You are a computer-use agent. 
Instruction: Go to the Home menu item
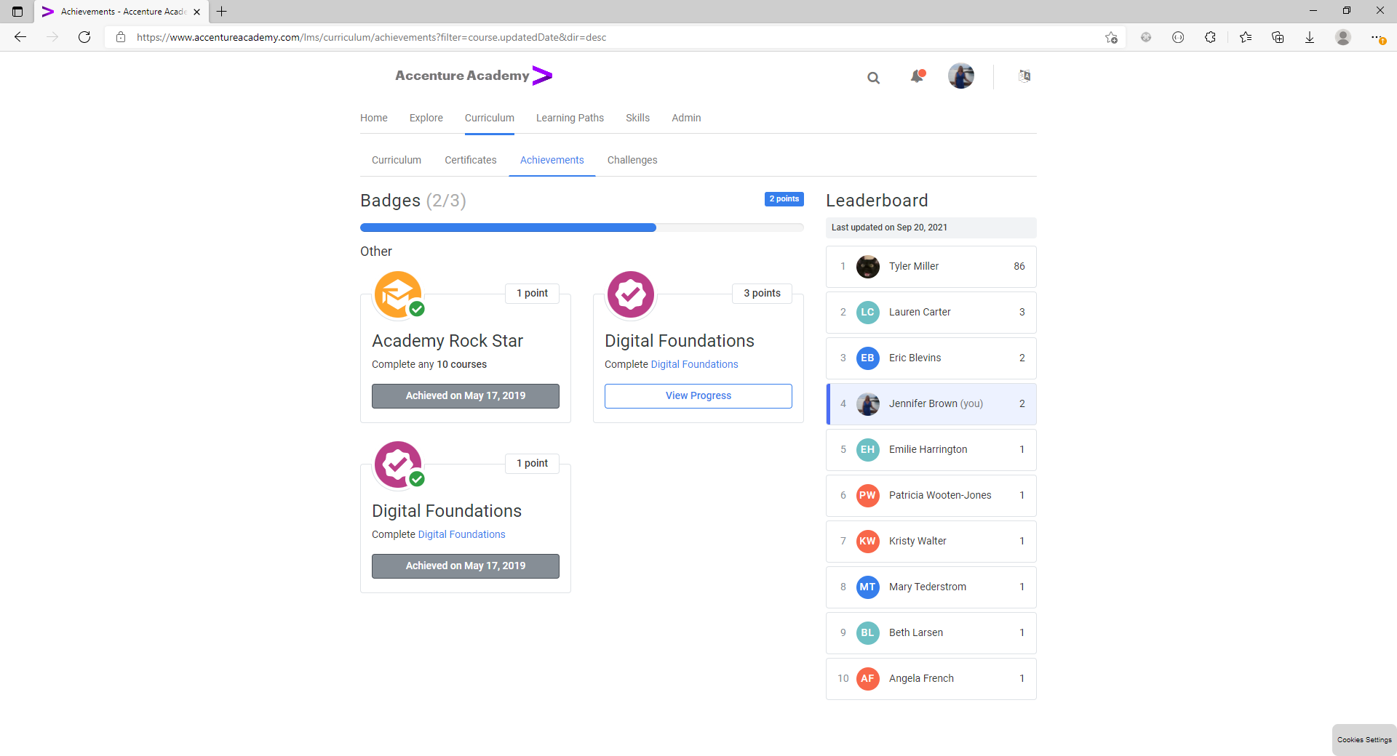click(373, 118)
